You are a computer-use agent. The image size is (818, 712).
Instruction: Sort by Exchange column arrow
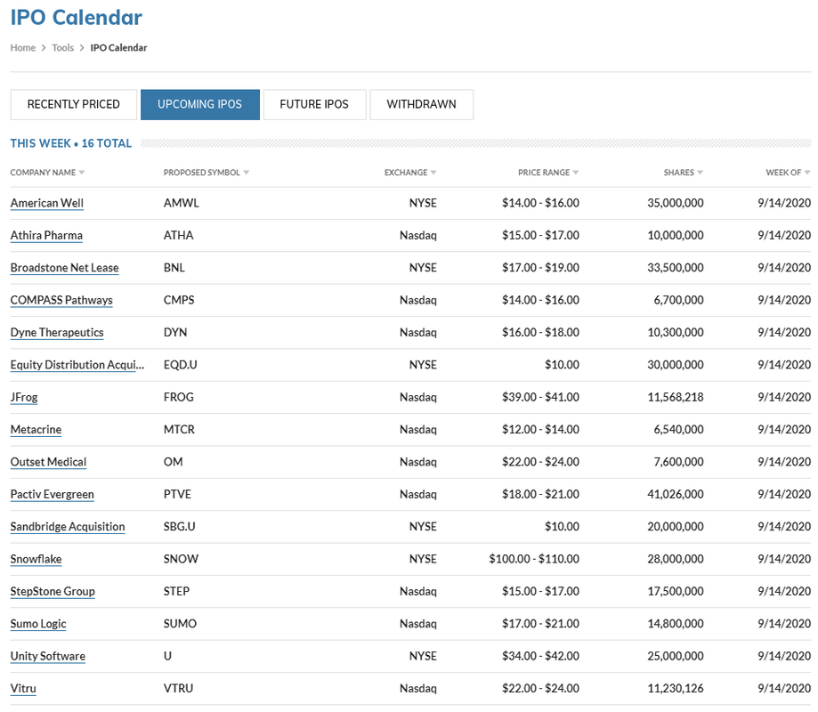pyautogui.click(x=433, y=173)
